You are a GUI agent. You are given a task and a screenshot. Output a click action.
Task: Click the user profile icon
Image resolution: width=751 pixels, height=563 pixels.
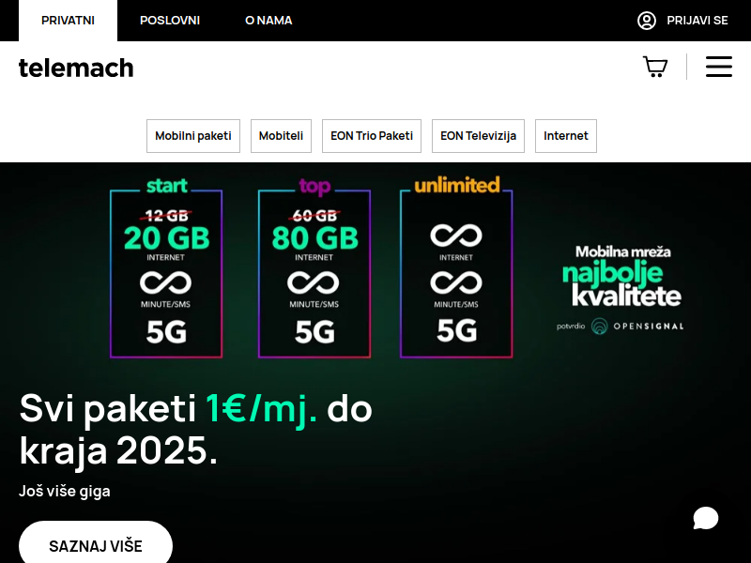(646, 21)
